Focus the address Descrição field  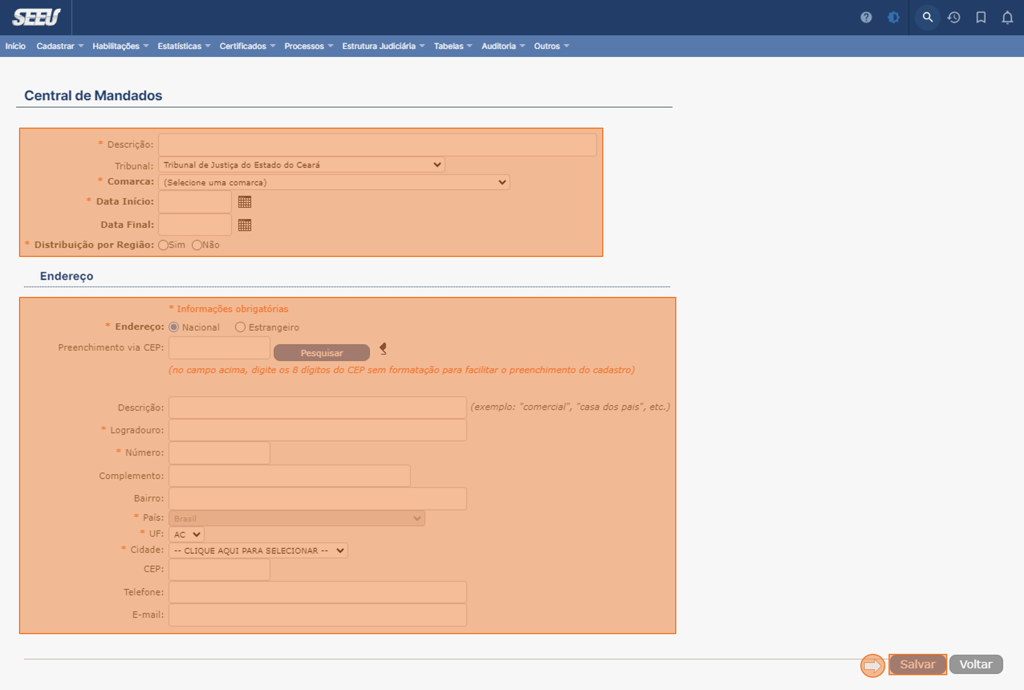318,407
